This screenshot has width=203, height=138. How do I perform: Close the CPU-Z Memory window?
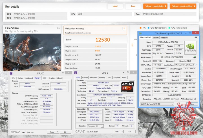(69, 73)
